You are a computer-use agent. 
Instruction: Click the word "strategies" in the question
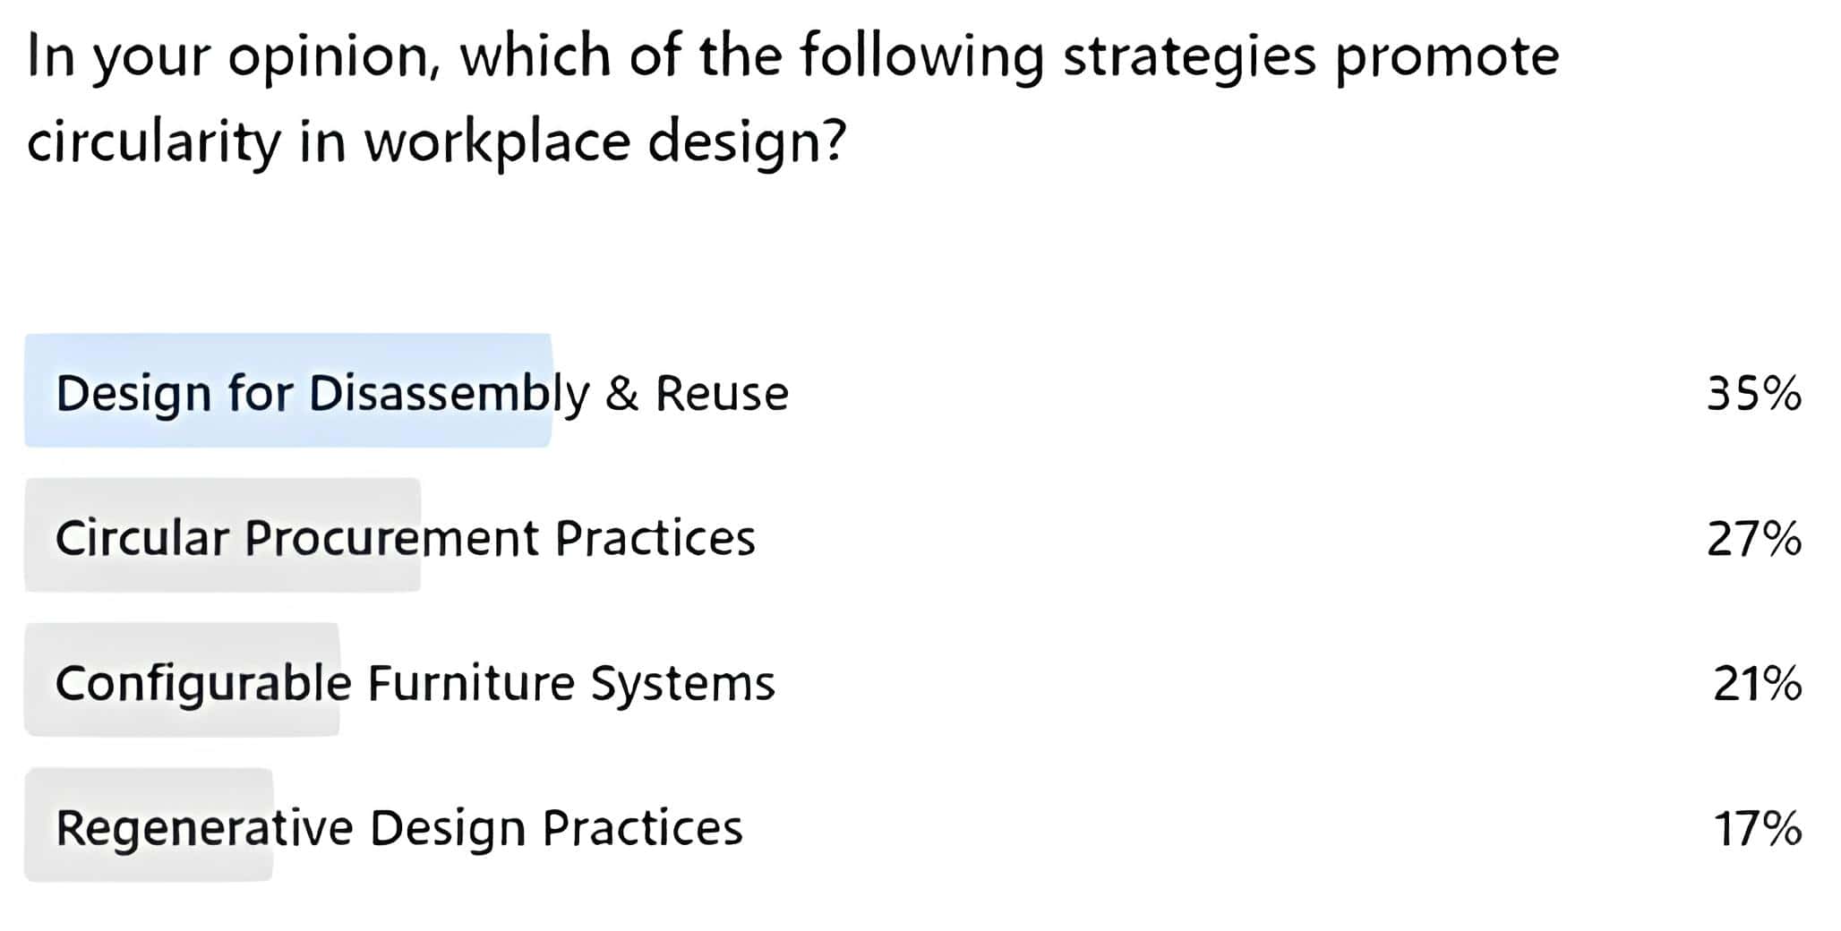[x=1189, y=56]
